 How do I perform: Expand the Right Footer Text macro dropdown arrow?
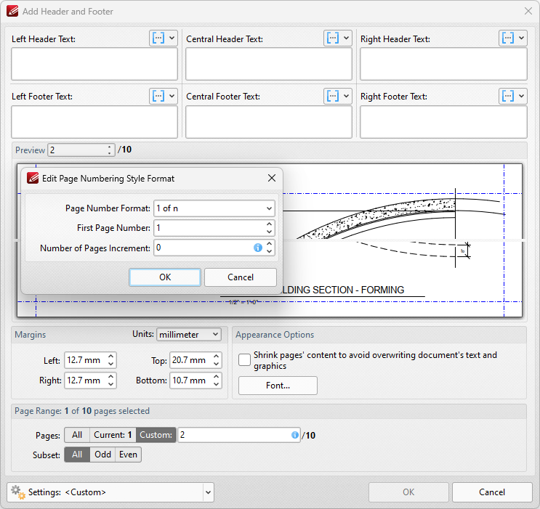point(521,96)
